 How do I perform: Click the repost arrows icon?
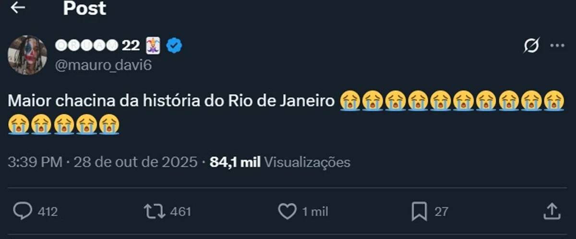click(154, 211)
